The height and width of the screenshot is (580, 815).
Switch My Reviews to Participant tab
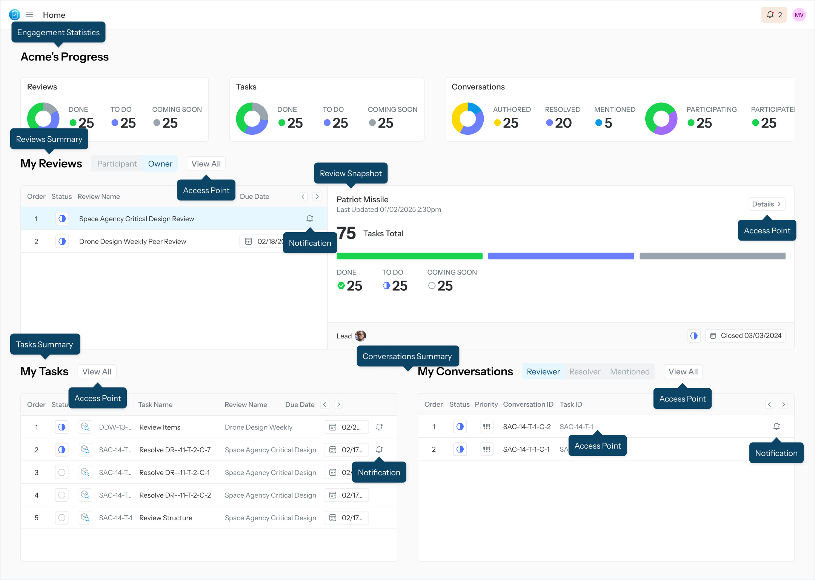(x=117, y=164)
